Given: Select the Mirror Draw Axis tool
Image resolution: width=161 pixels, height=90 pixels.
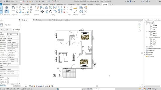Looking at the screenshot, I should [55, 8].
